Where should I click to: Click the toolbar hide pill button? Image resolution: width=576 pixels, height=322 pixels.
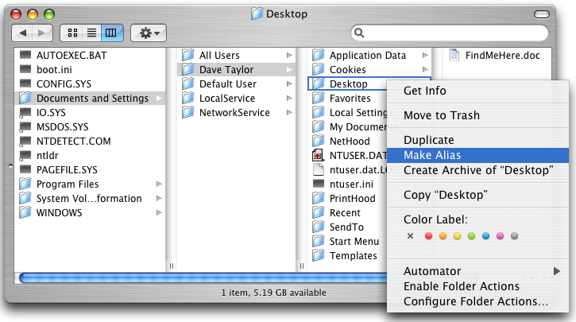point(542,14)
